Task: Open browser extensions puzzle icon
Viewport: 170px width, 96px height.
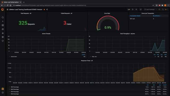Action: tap(162, 5)
